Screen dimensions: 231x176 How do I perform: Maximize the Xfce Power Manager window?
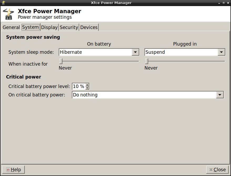[x=224, y=3]
